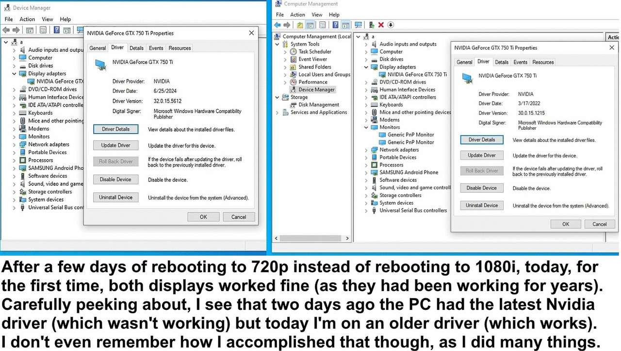Expand Audio inputs and outputs in left Device Manager
The height and width of the screenshot is (351, 621).
pos(14,50)
